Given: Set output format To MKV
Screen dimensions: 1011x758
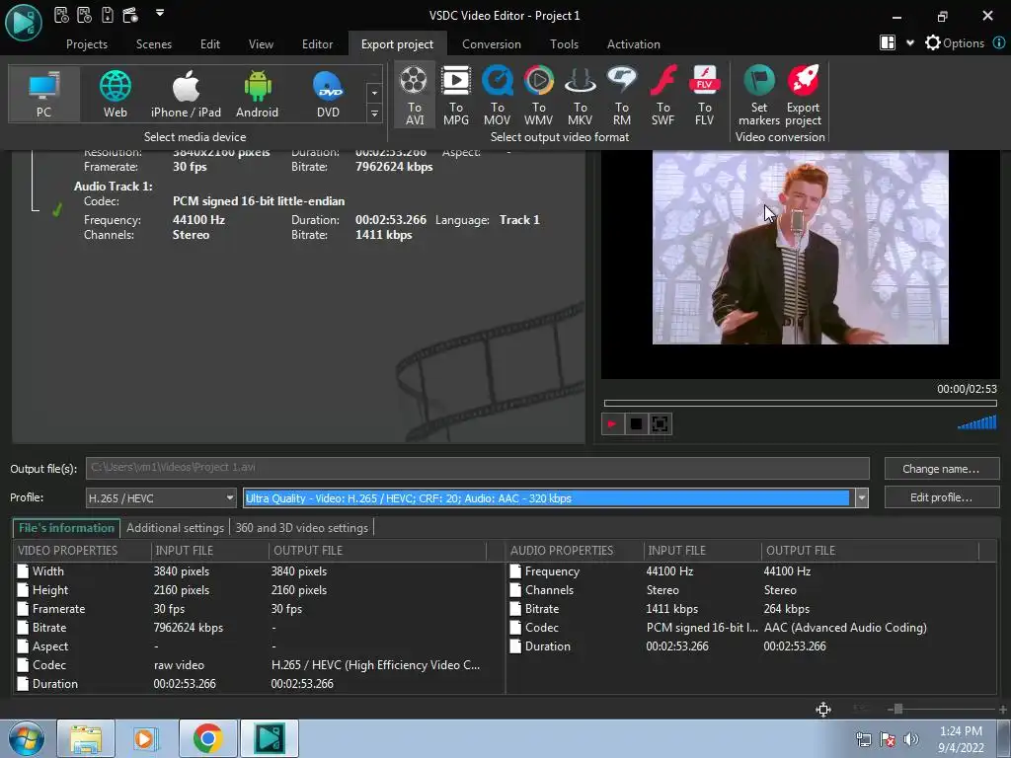Looking at the screenshot, I should (x=580, y=96).
